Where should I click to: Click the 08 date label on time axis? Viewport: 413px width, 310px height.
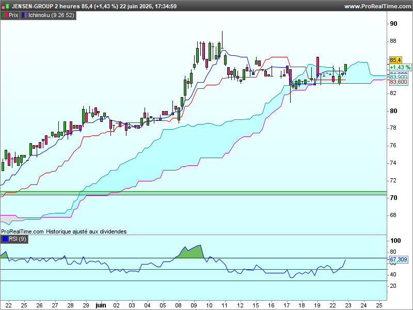(x=179, y=306)
